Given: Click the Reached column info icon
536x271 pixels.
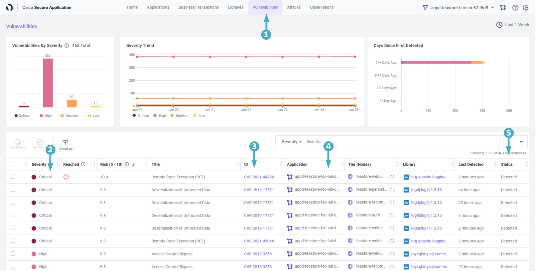Looking at the screenshot, I should coord(83,164).
